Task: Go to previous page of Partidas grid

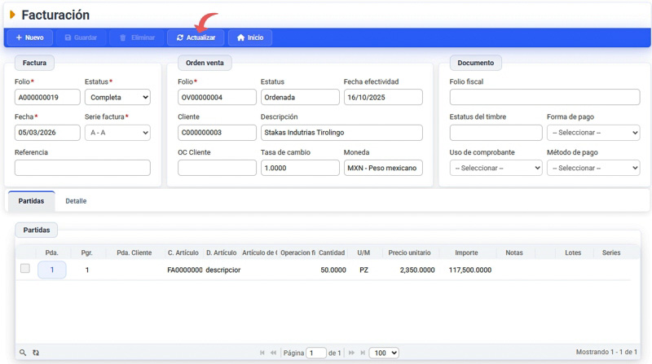Action: [273, 353]
